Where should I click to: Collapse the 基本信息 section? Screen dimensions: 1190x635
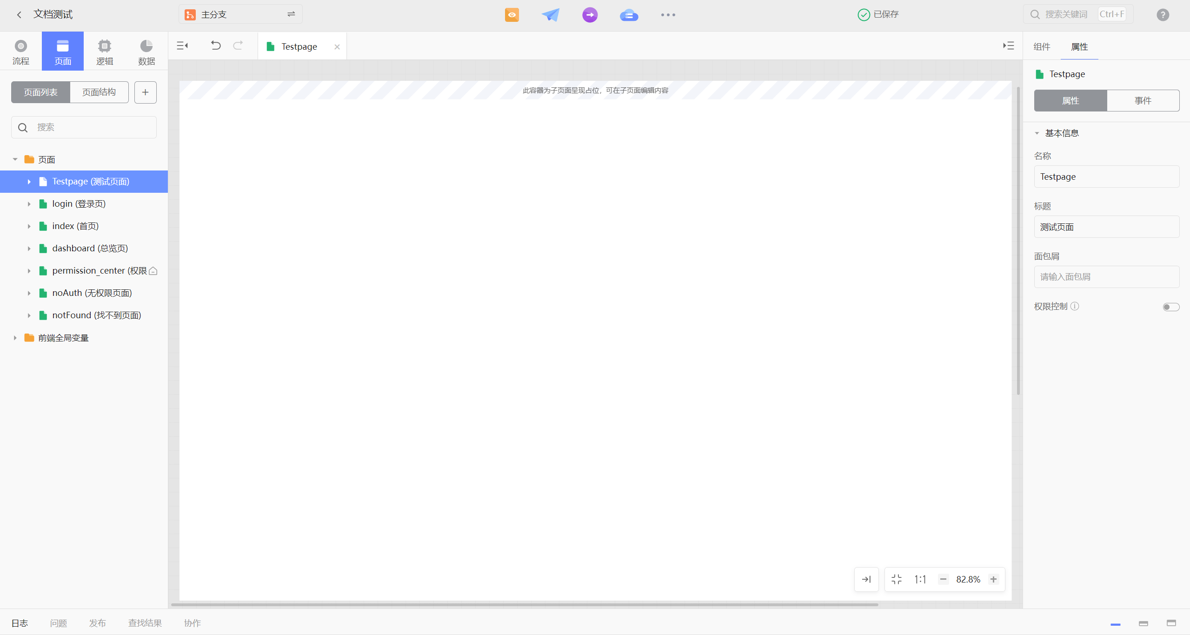click(x=1037, y=133)
